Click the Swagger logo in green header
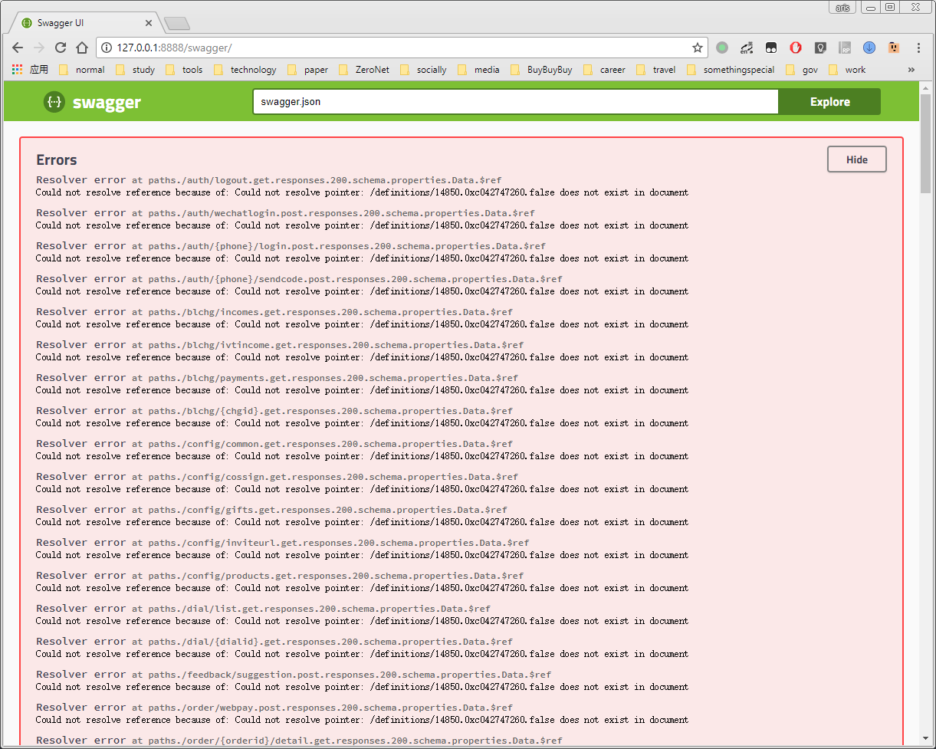The height and width of the screenshot is (749, 936). point(92,102)
